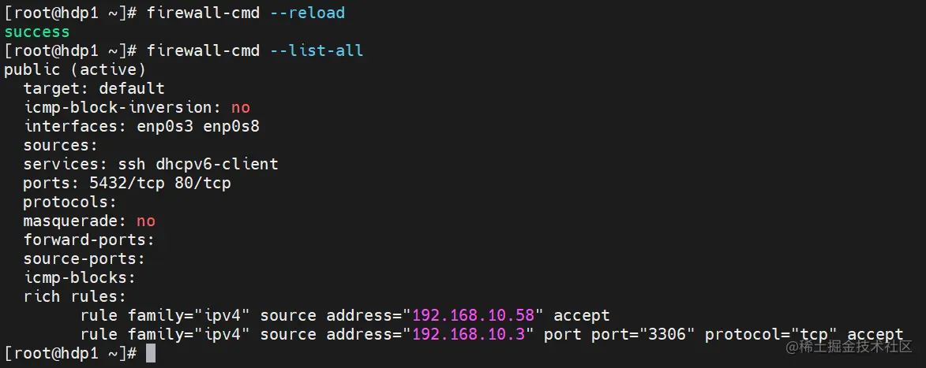Click the red "no" after masquerade
The image size is (926, 368).
coord(146,221)
